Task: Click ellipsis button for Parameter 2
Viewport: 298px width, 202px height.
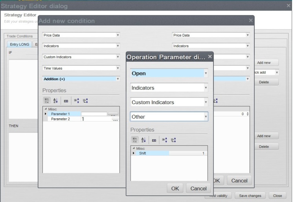Action: click(115, 119)
